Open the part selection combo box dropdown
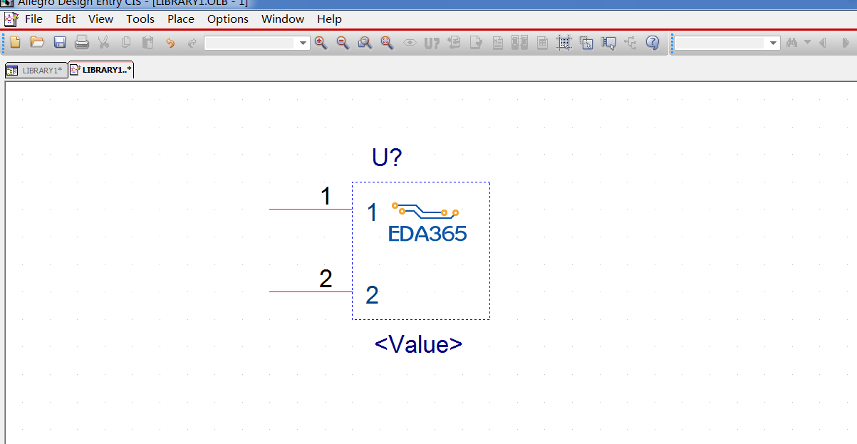Screen dimensions: 857x444 pos(303,43)
